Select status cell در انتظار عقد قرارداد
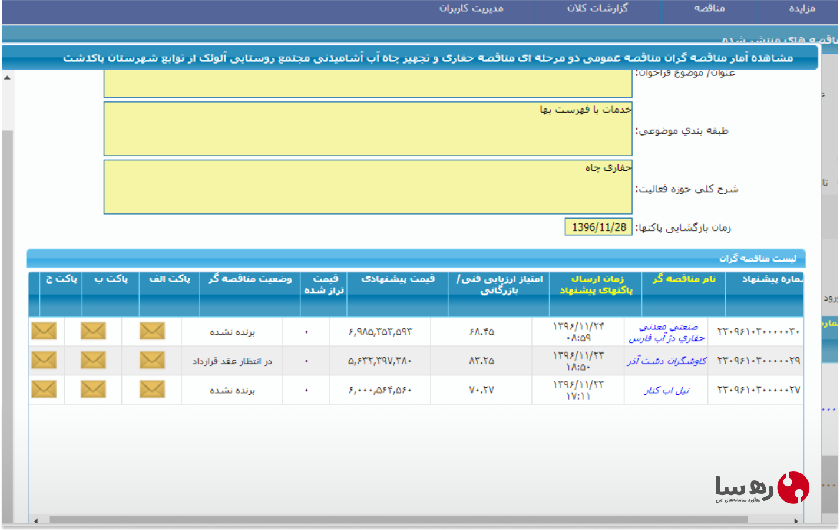The width and height of the screenshot is (840, 531). point(232,361)
